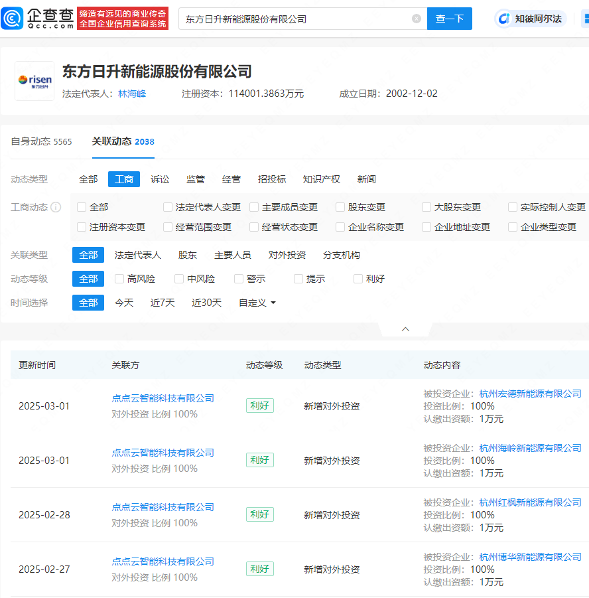Open 杭州宏德新能源有限公司 company link
The height and width of the screenshot is (598, 589).
(530, 394)
